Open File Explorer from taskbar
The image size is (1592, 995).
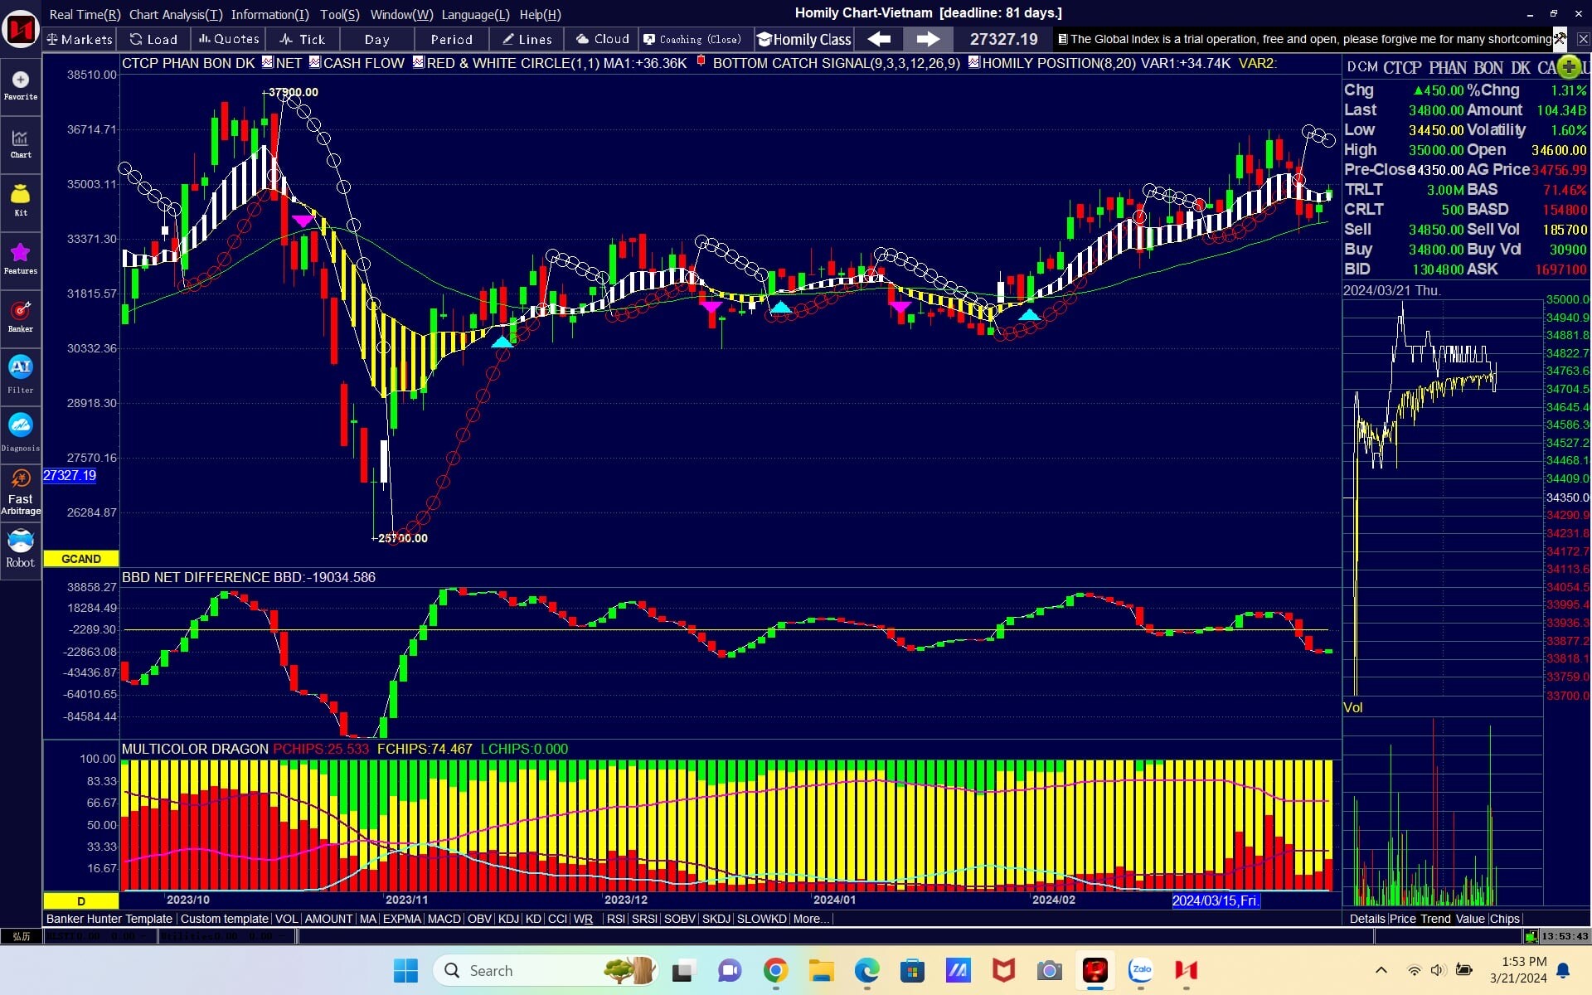click(x=821, y=970)
